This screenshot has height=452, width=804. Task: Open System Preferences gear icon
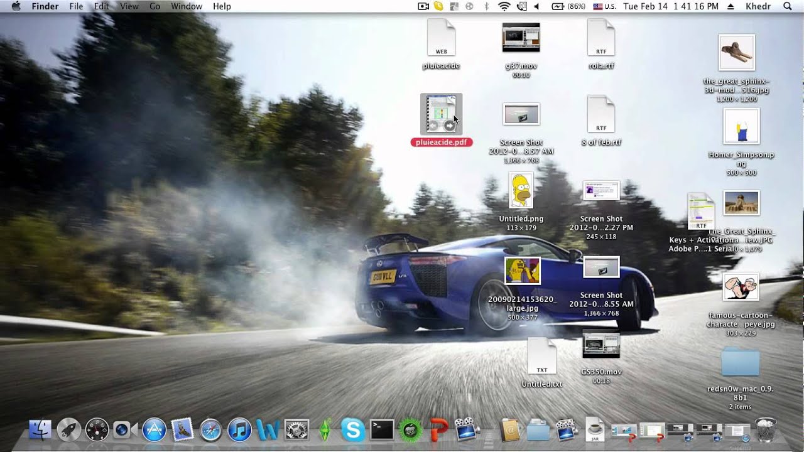[296, 430]
